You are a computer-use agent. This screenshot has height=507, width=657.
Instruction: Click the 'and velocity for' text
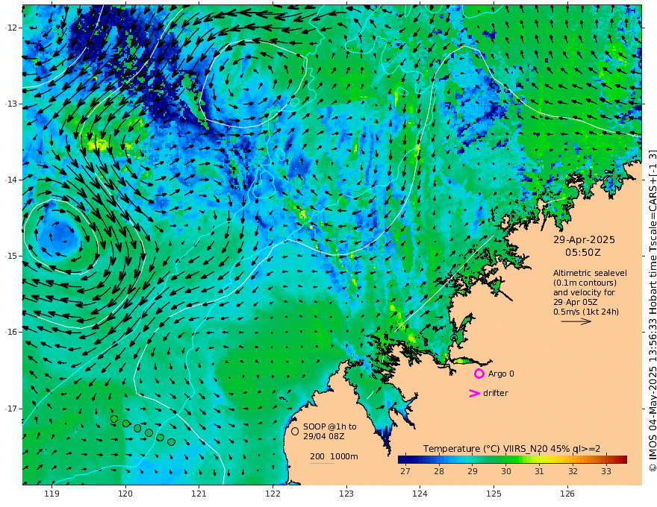pos(584,292)
